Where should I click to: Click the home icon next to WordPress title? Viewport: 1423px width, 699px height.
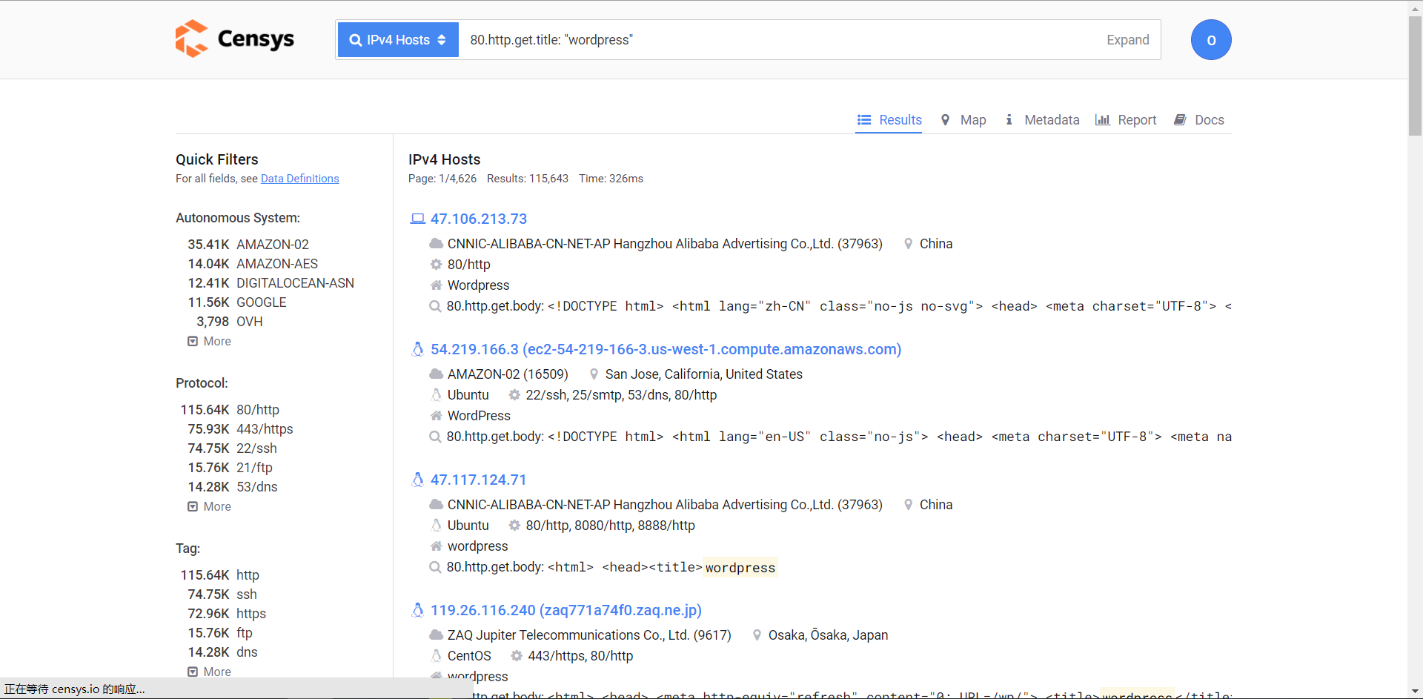[437, 416]
